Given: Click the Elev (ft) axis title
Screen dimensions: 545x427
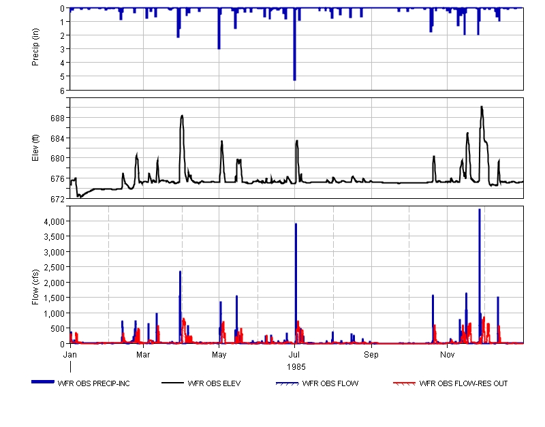Looking at the screenshot, I should 35,148.
